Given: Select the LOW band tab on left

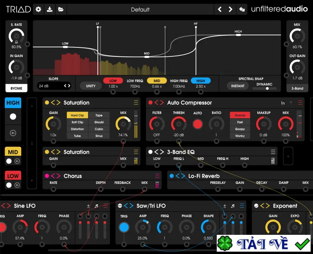Looking at the screenshot, I should (13, 176).
